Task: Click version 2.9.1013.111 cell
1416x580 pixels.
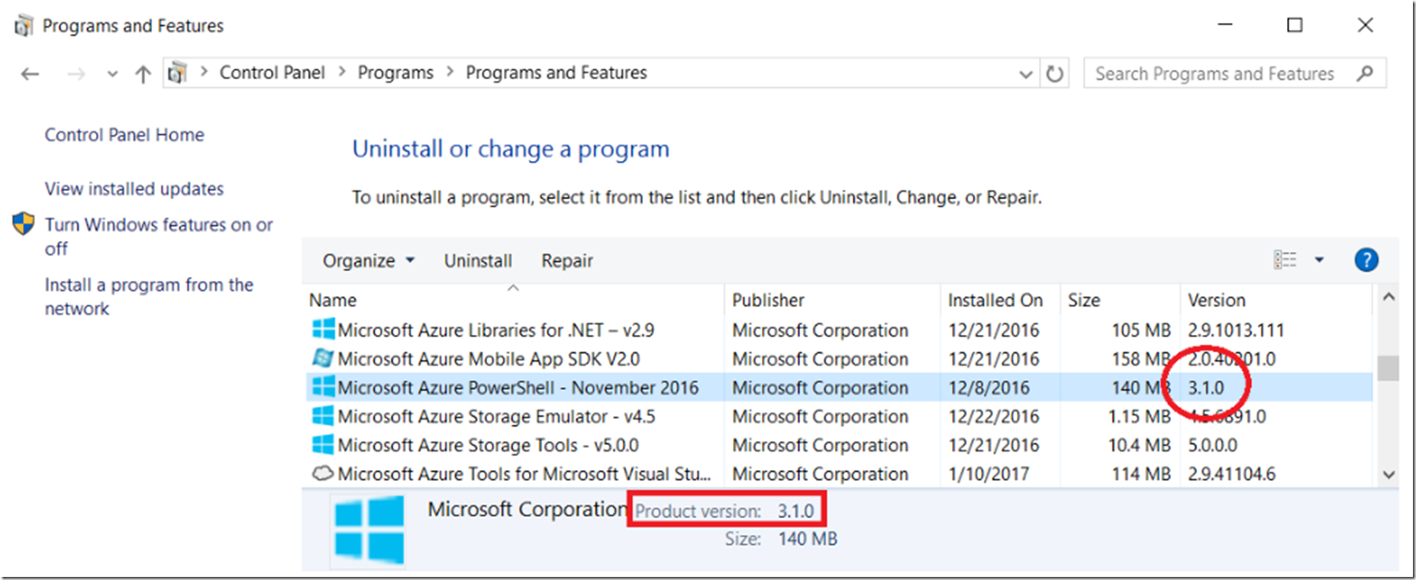Action: [x=1236, y=330]
